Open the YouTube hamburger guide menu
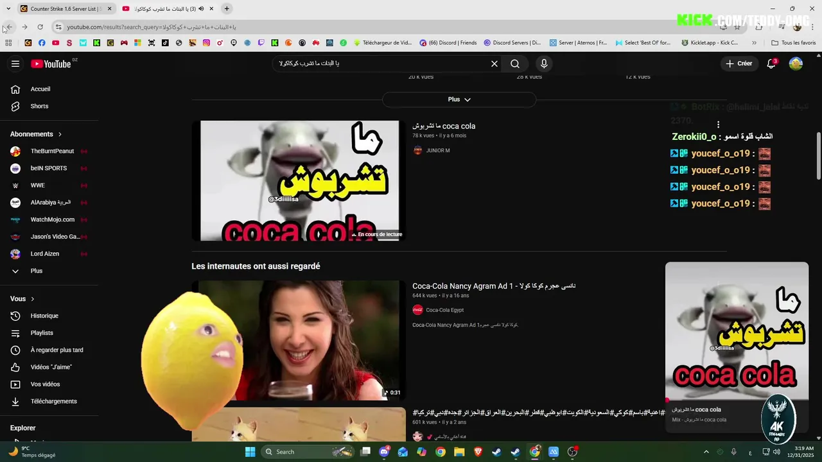Viewport: 822px width, 462px height. click(x=15, y=64)
